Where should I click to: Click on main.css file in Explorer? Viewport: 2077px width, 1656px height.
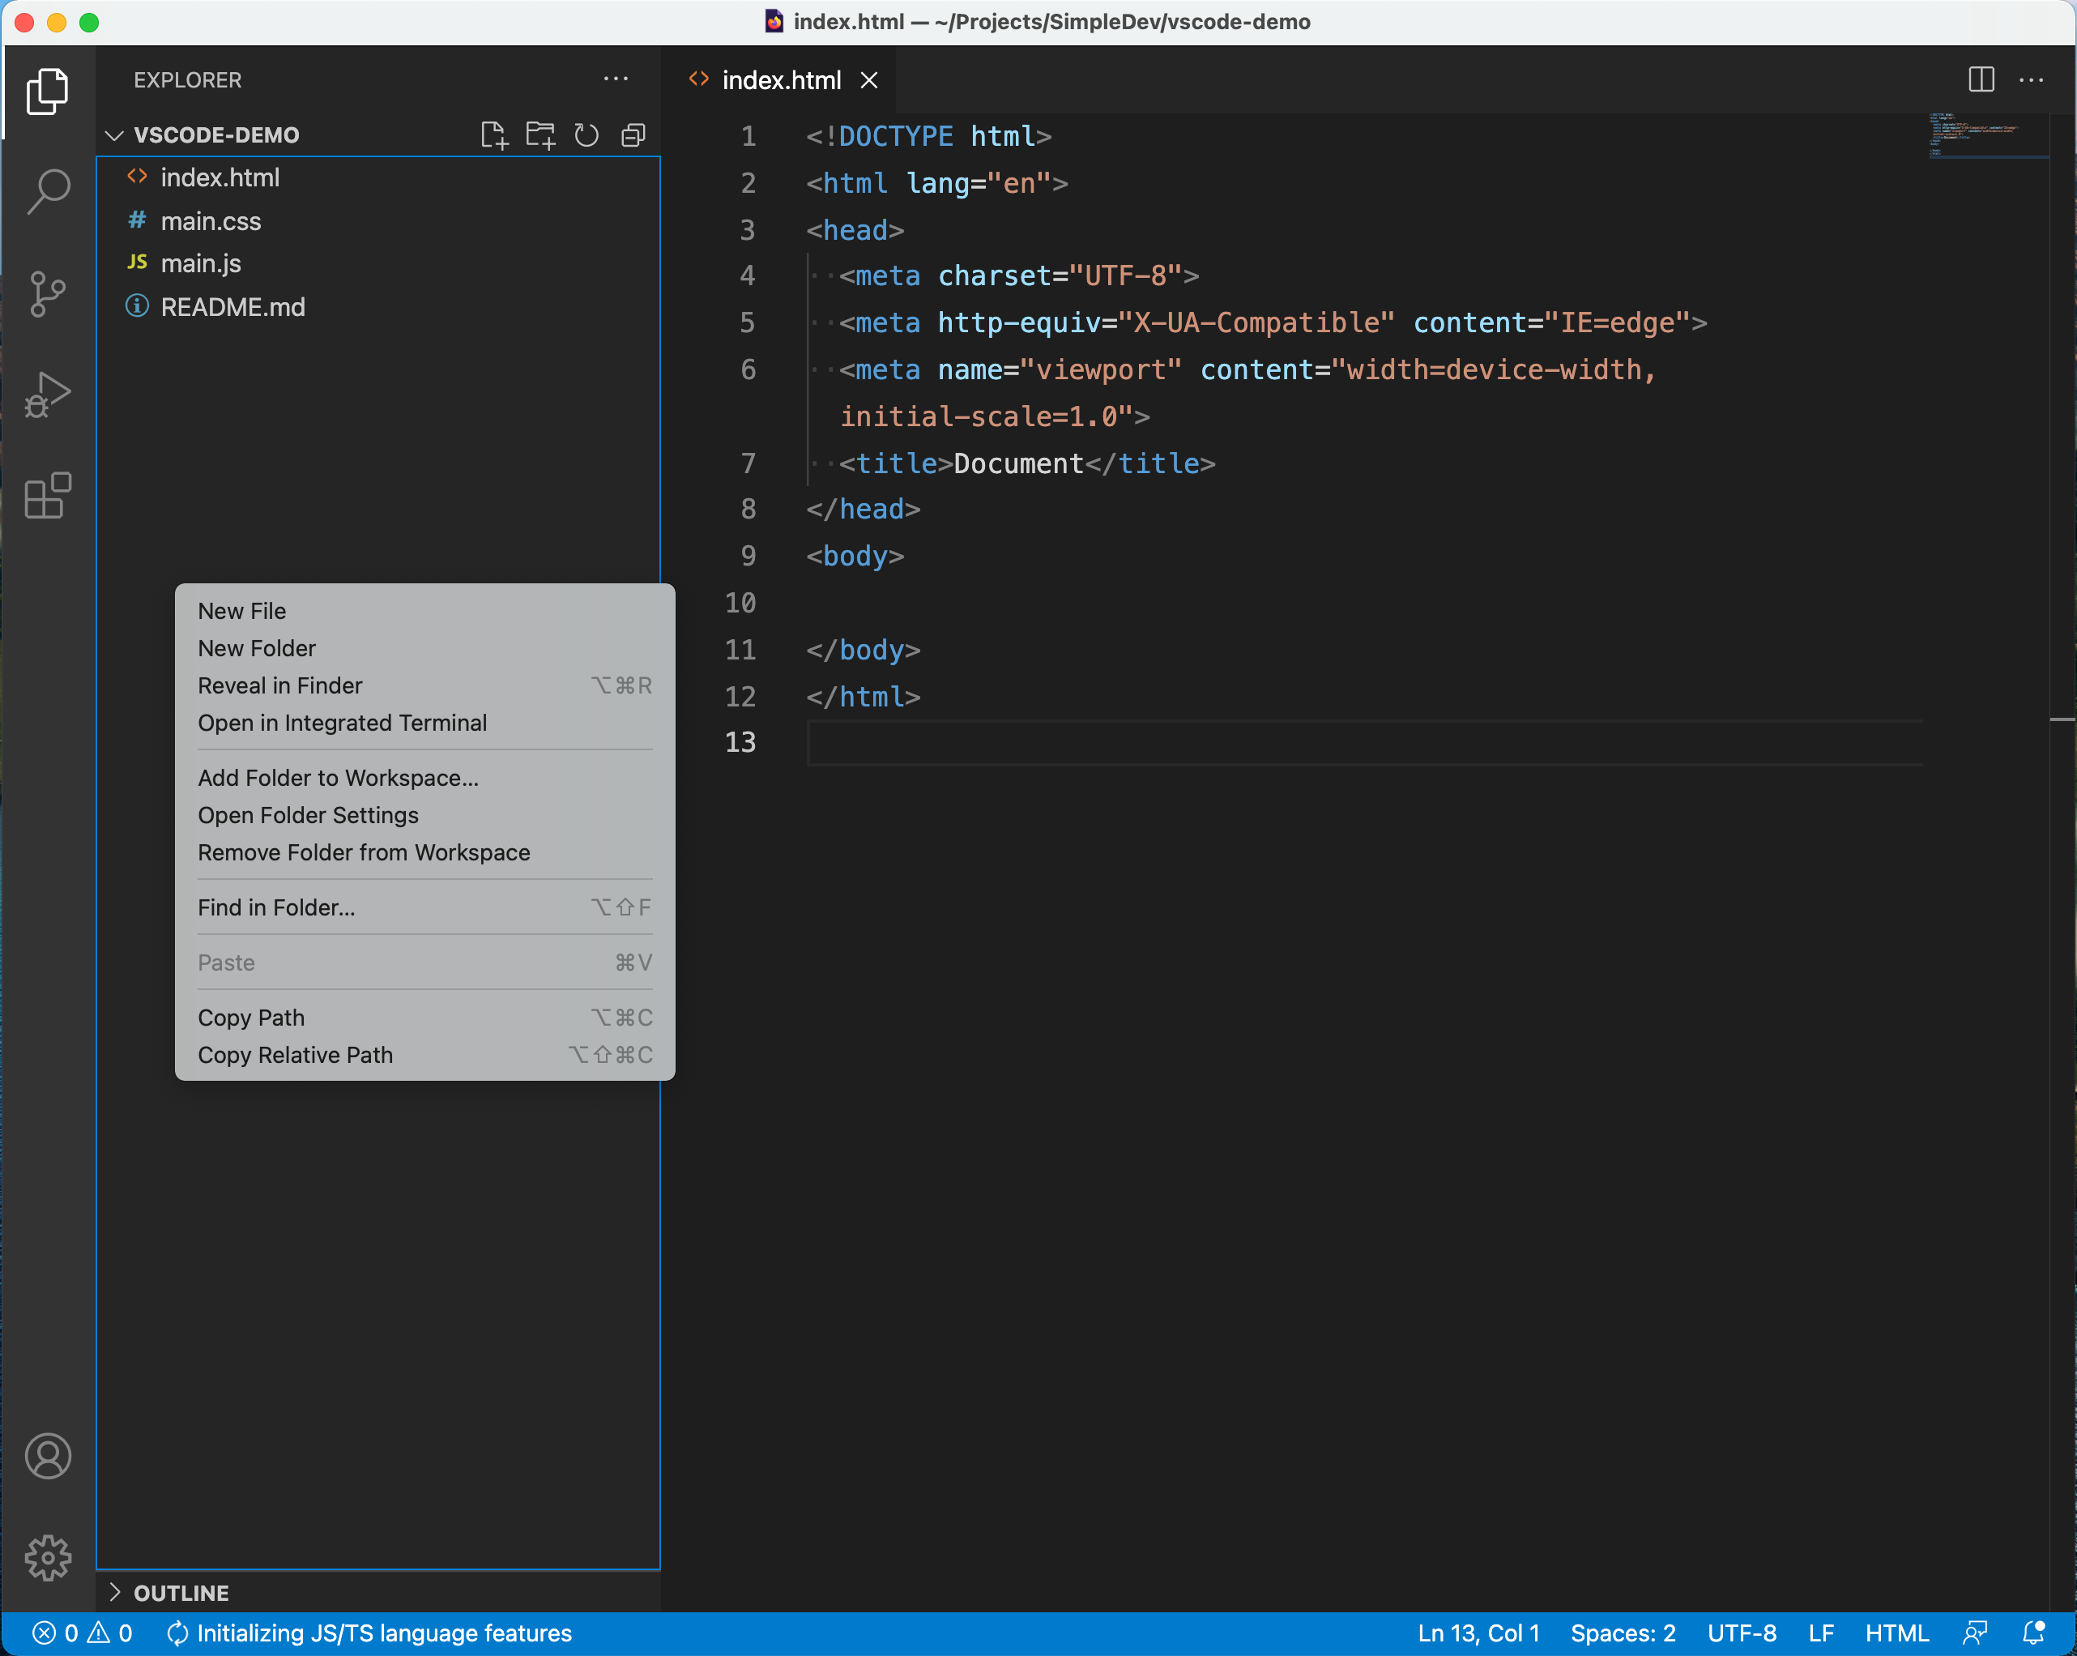pyautogui.click(x=210, y=220)
